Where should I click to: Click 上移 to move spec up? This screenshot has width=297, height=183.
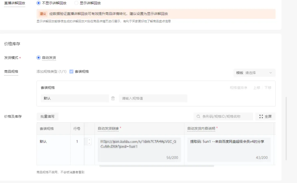(257, 88)
